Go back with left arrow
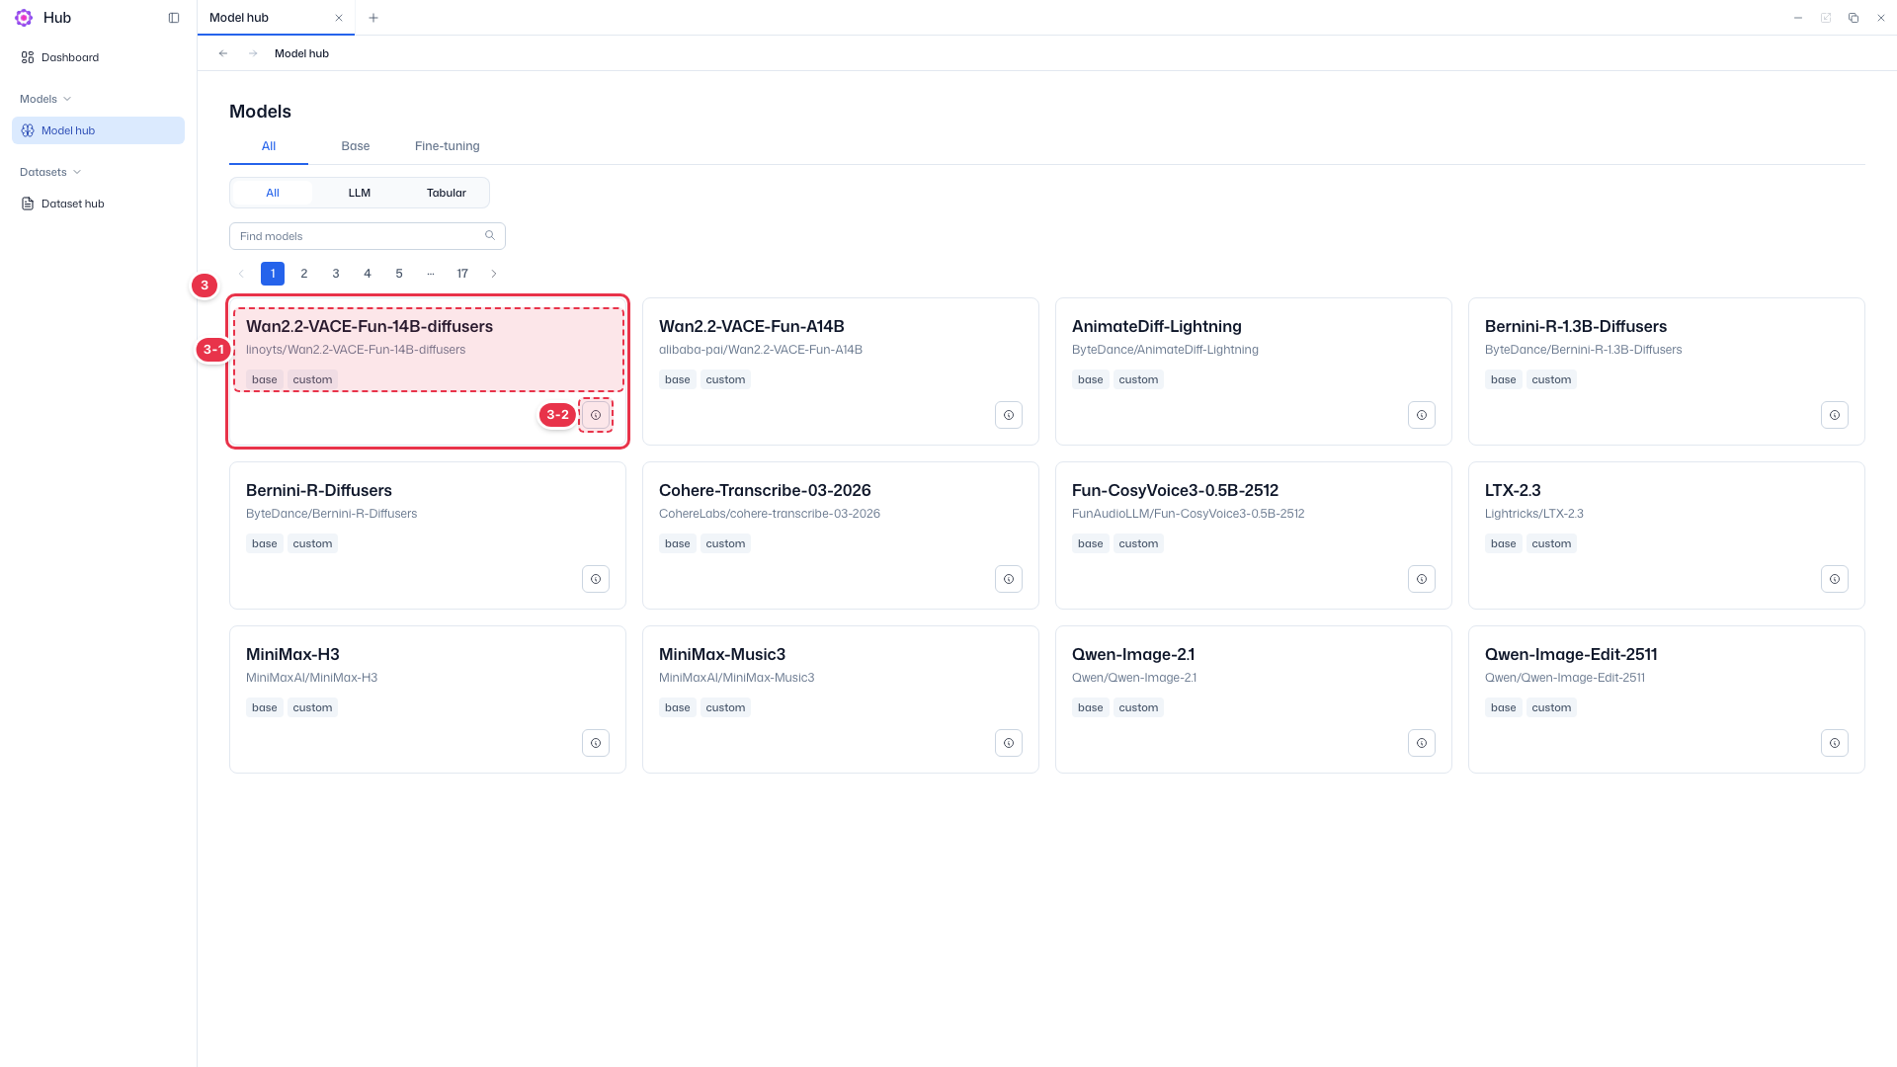 pyautogui.click(x=223, y=53)
